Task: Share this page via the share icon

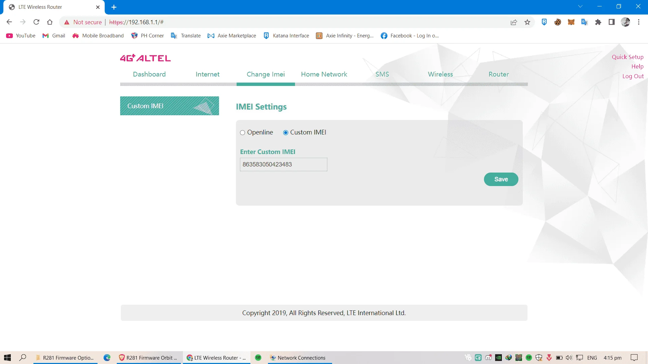Action: (514, 22)
